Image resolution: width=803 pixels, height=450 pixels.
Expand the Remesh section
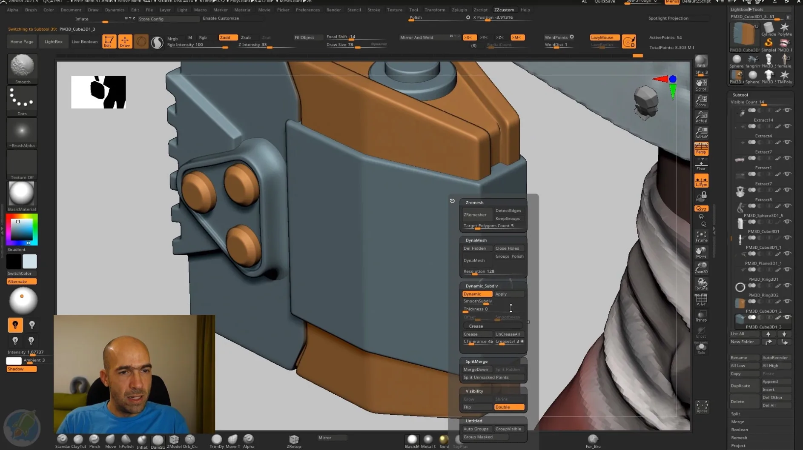click(739, 438)
